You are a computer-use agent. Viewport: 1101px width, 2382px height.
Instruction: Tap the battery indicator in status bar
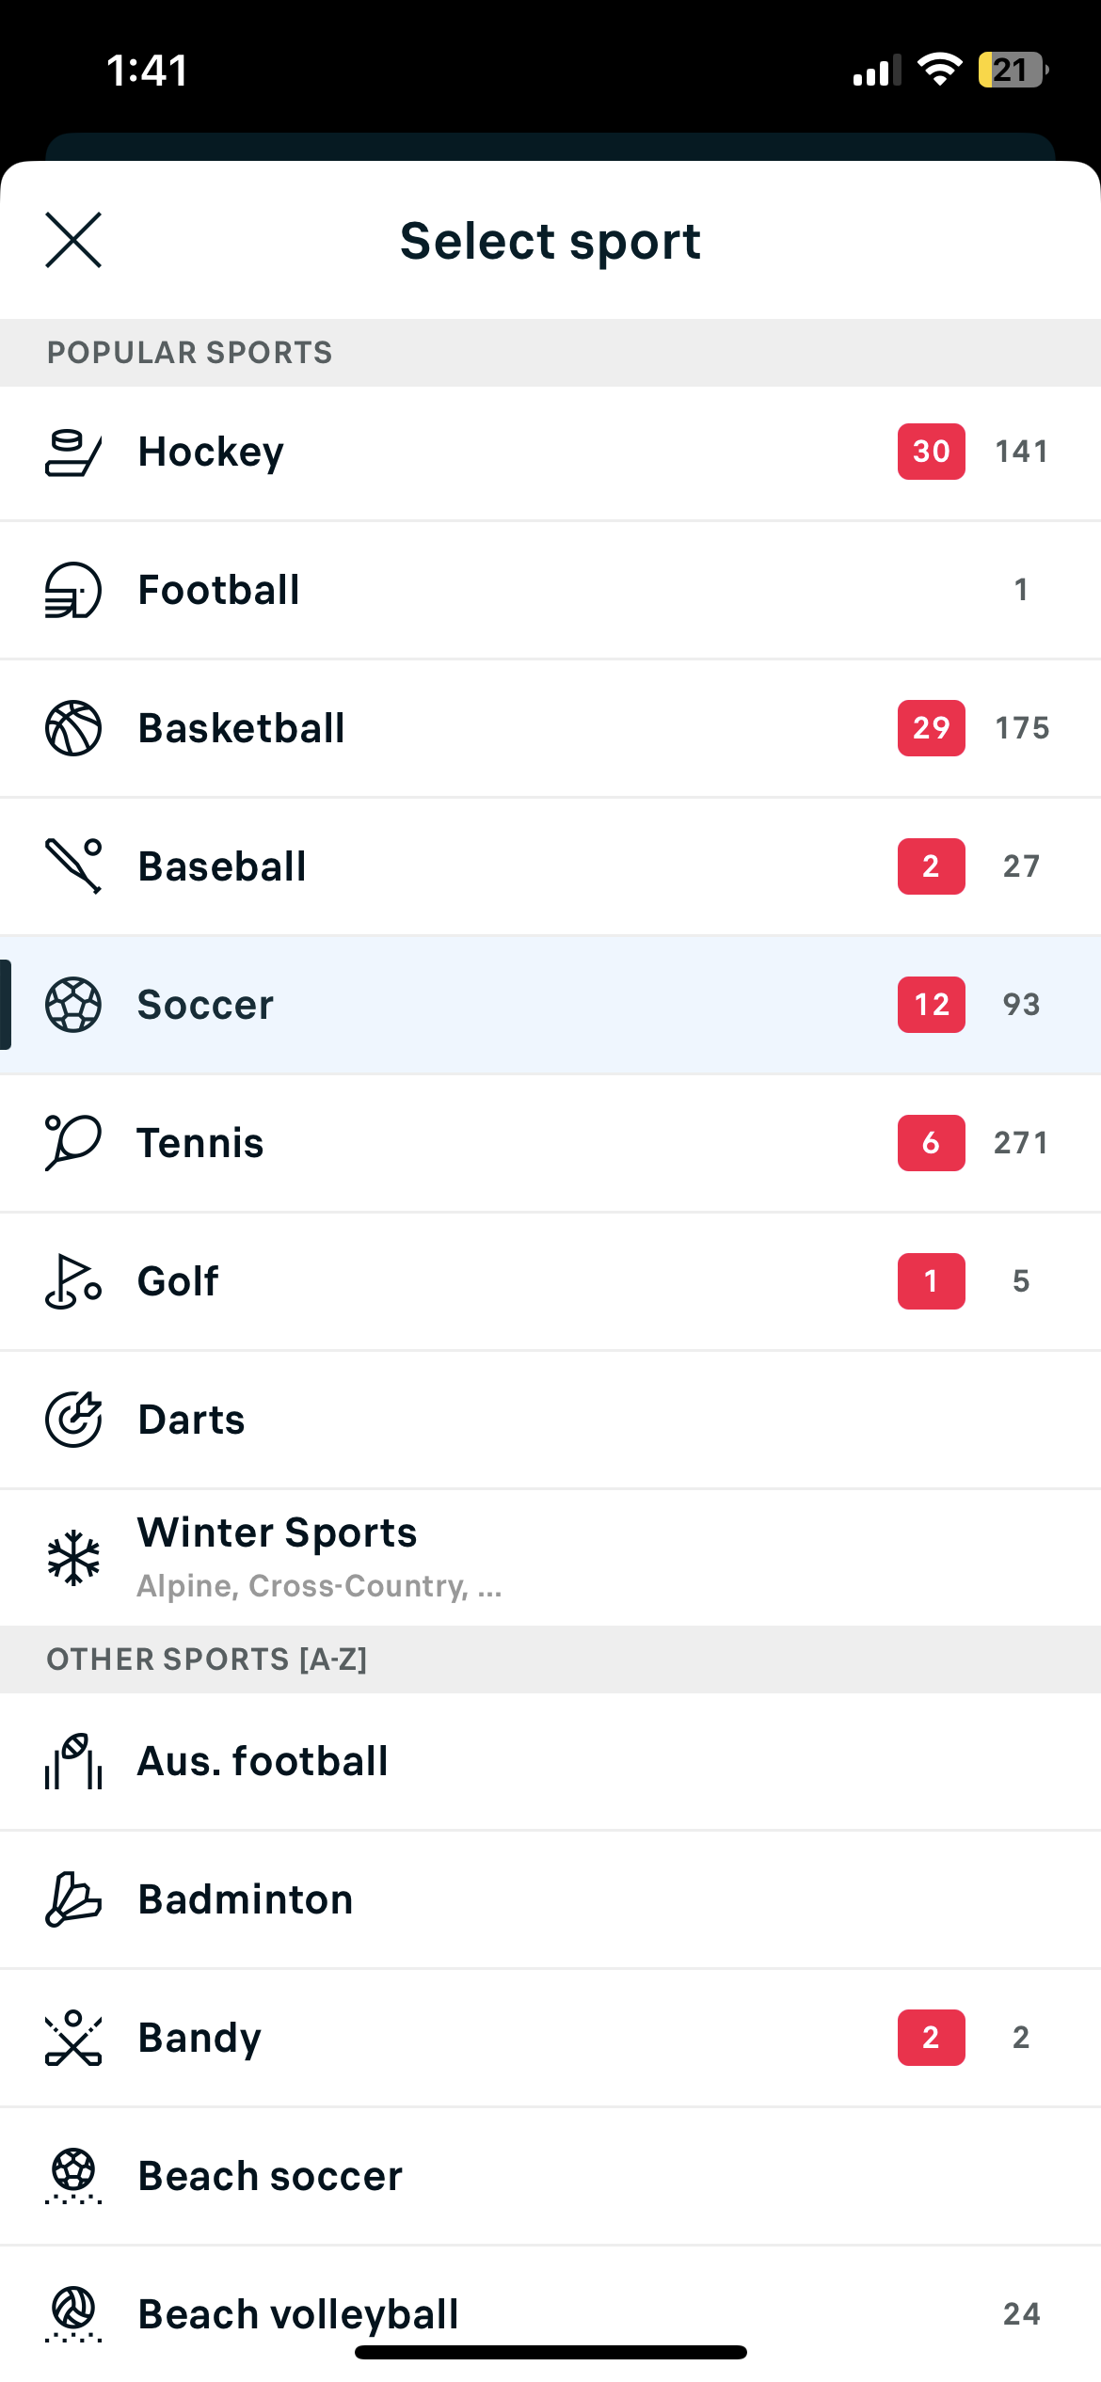(x=1013, y=70)
